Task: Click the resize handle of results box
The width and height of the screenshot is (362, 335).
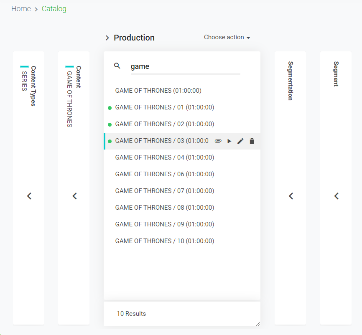Action: pyautogui.click(x=257, y=324)
